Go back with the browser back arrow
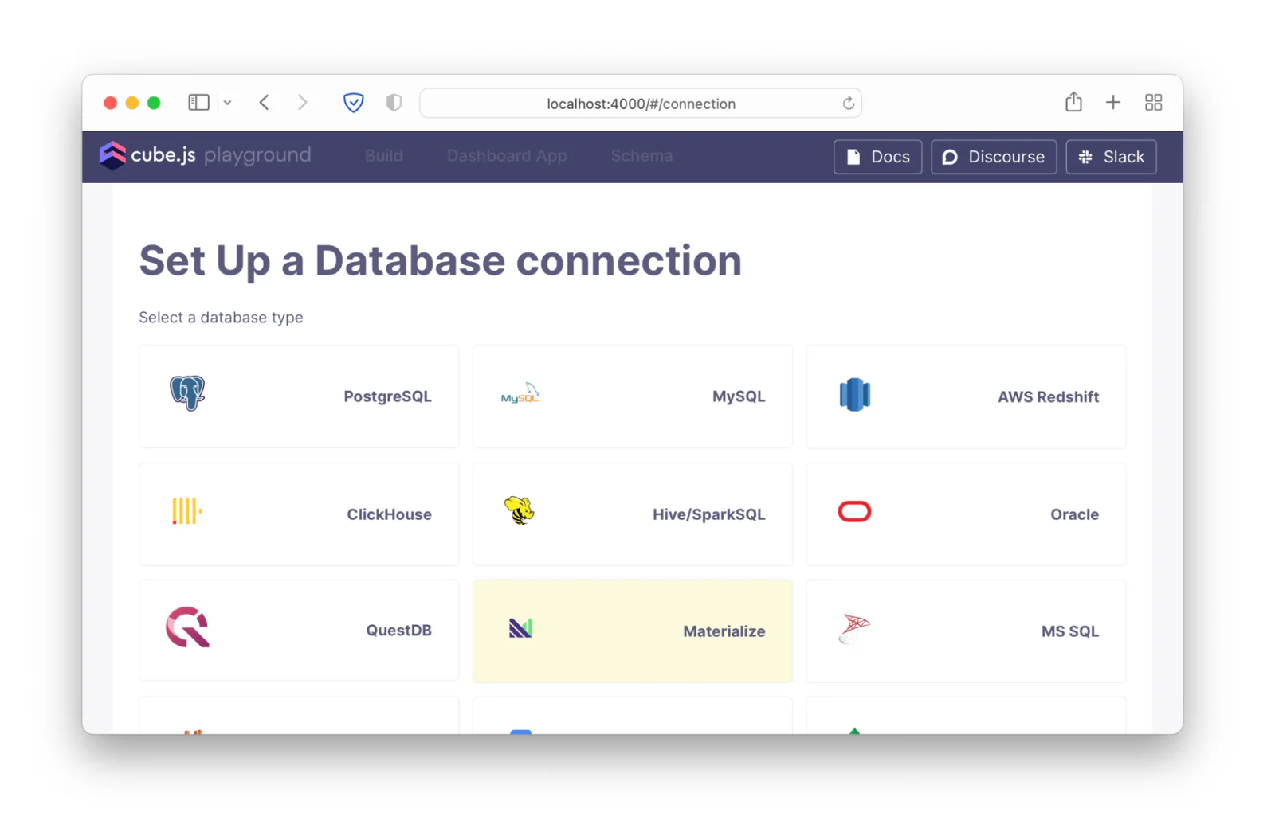This screenshot has height=832, width=1275. click(265, 103)
